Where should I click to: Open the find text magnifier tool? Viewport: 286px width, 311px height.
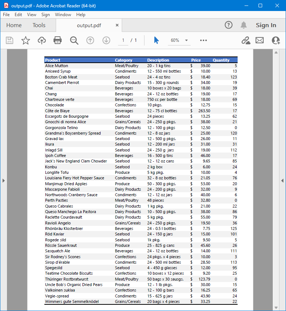coord(74,40)
